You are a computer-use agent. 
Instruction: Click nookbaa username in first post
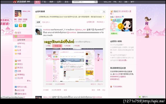tap(46, 30)
